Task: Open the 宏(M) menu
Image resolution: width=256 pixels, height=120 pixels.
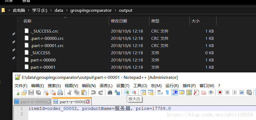Action: pyautogui.click(x=156, y=86)
